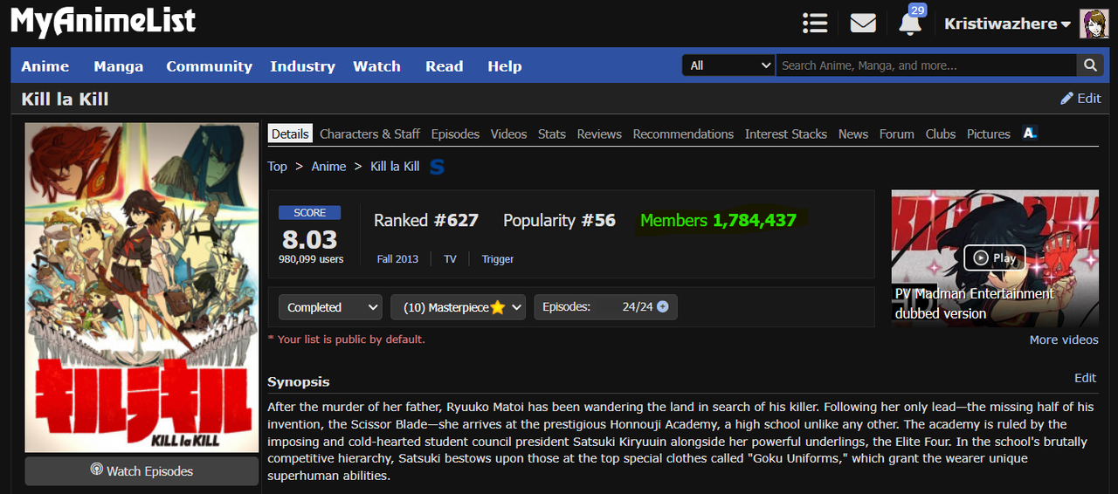Click the Kill la Kill breadcrumb link
Screen dimensions: 1118x494
(395, 166)
